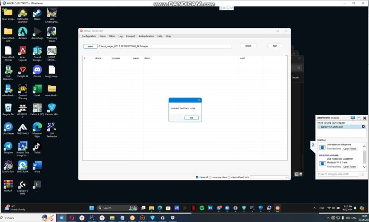Screen dimensions: 369x222
Task: Open the Help menu in MiFlash
Action: tap(160, 36)
